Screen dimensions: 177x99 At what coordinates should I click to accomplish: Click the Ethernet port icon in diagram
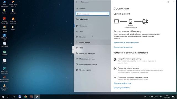(131, 21)
